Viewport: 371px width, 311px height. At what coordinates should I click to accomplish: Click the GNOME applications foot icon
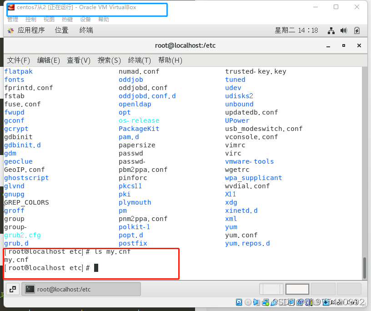coord(10,30)
